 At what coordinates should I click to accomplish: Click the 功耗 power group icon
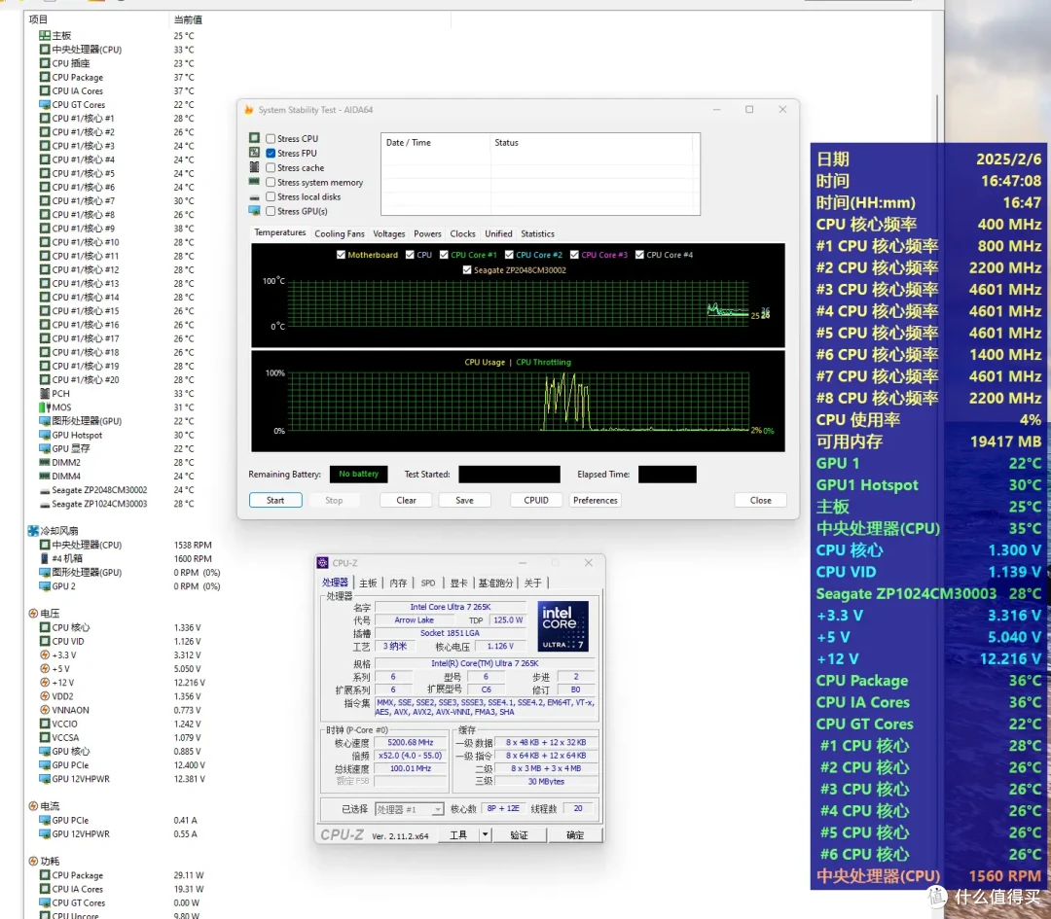click(x=33, y=861)
